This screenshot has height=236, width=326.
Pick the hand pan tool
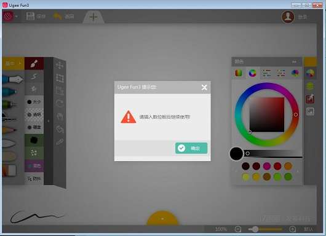tap(60, 116)
